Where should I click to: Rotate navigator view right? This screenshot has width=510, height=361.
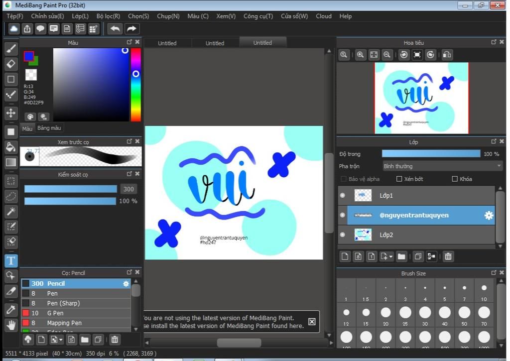(430, 55)
